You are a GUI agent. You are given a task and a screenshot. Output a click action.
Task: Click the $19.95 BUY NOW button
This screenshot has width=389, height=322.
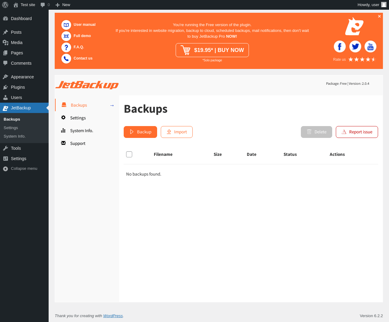(x=212, y=50)
